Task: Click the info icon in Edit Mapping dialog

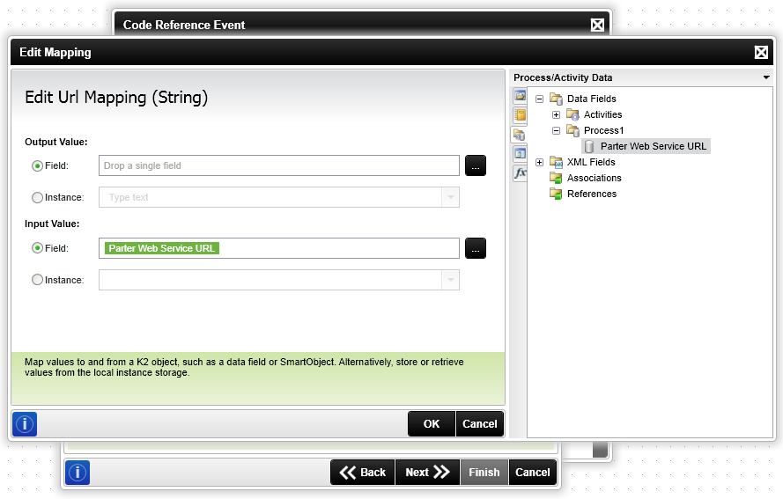Action: (x=25, y=424)
